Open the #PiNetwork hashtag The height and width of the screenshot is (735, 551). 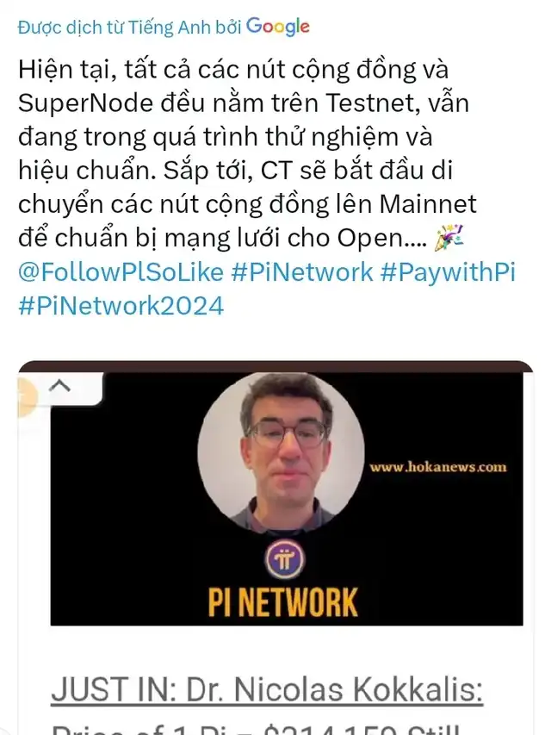point(302,272)
